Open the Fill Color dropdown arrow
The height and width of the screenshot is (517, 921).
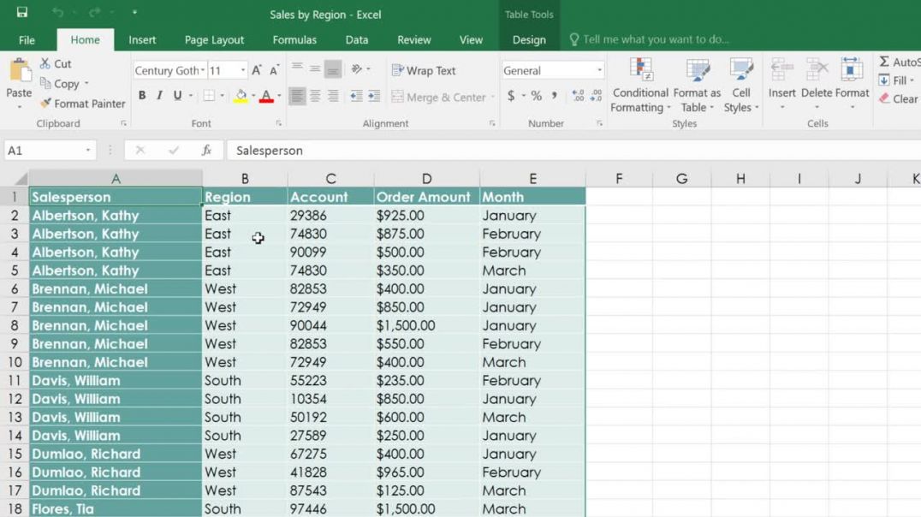(253, 96)
